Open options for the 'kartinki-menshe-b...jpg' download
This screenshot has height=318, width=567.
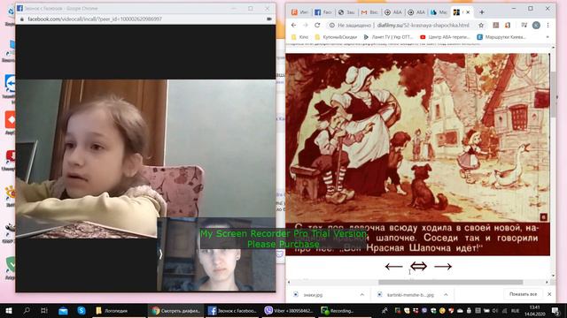click(x=446, y=294)
